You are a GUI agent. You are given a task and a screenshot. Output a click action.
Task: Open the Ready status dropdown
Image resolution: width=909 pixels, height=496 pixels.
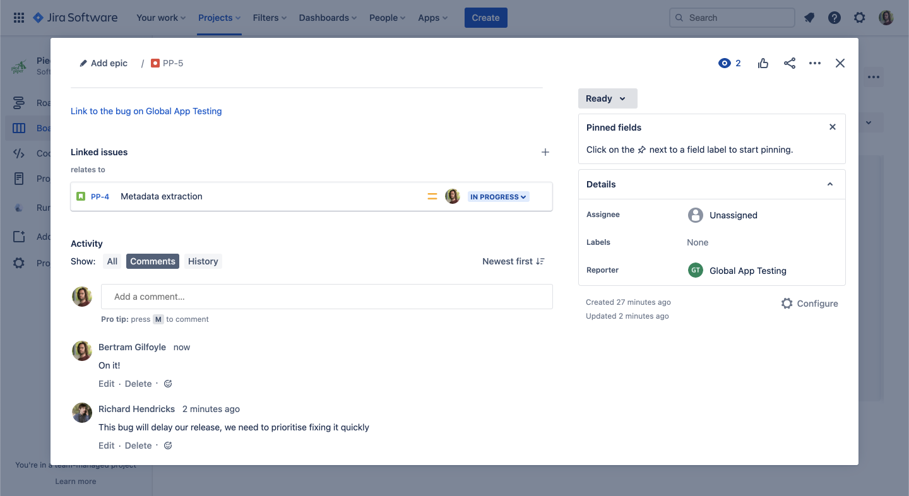[x=607, y=98]
